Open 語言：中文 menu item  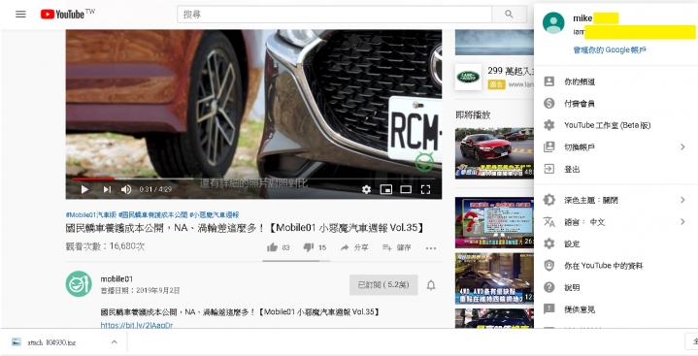[615, 222]
